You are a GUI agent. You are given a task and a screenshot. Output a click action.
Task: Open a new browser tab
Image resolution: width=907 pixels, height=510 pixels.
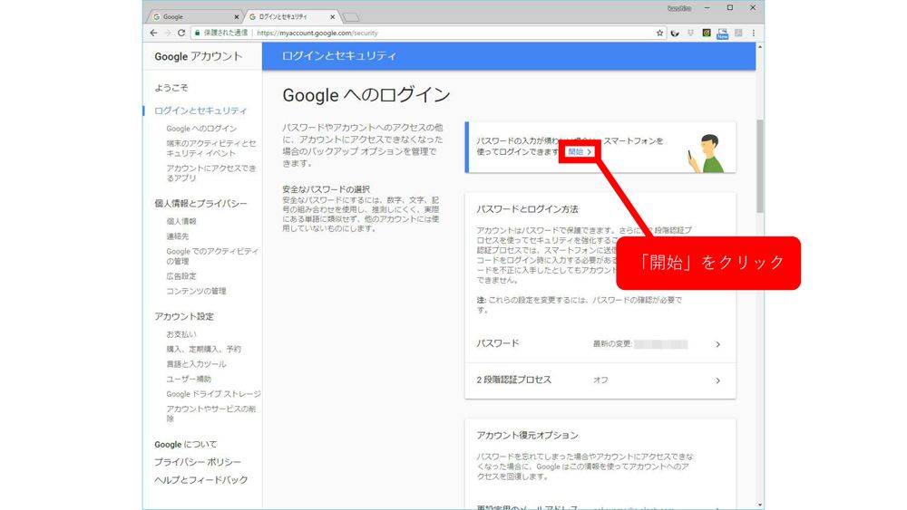click(350, 16)
